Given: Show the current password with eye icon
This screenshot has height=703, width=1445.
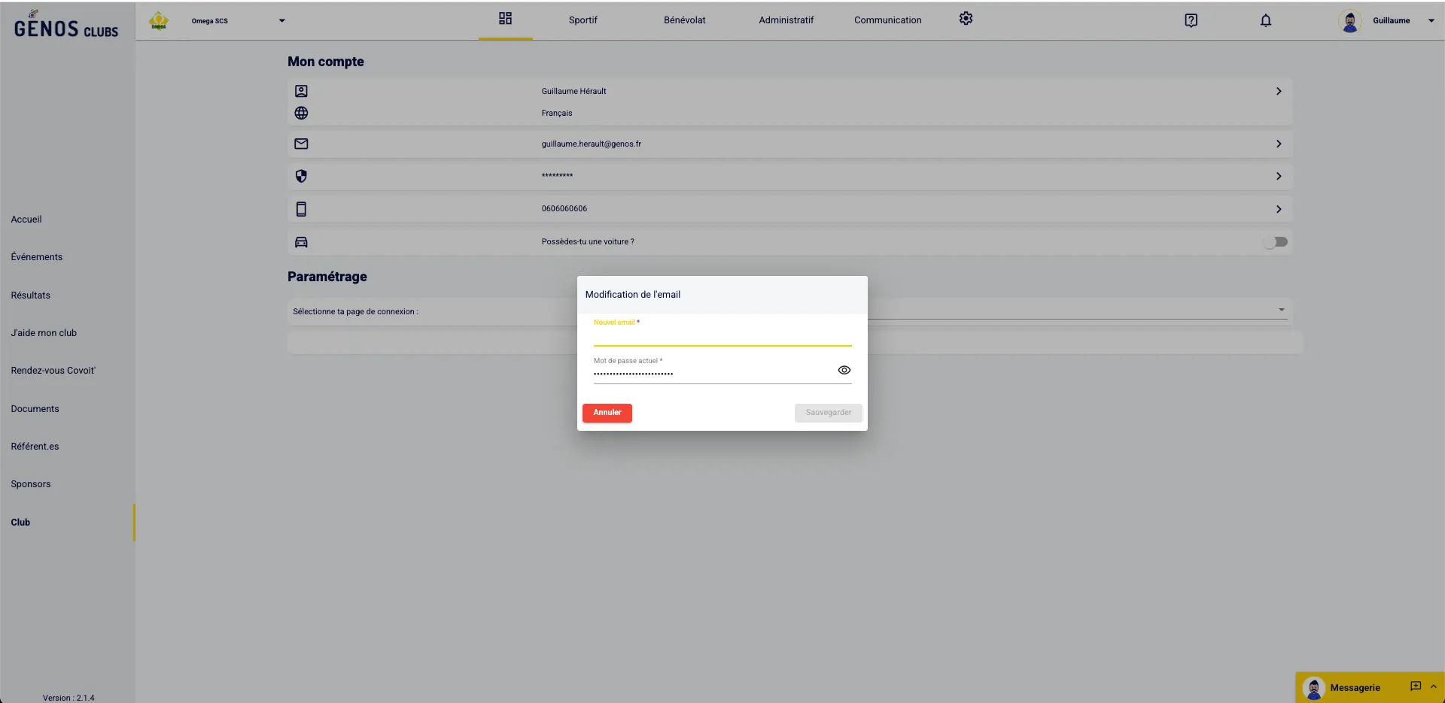Looking at the screenshot, I should pos(844,370).
